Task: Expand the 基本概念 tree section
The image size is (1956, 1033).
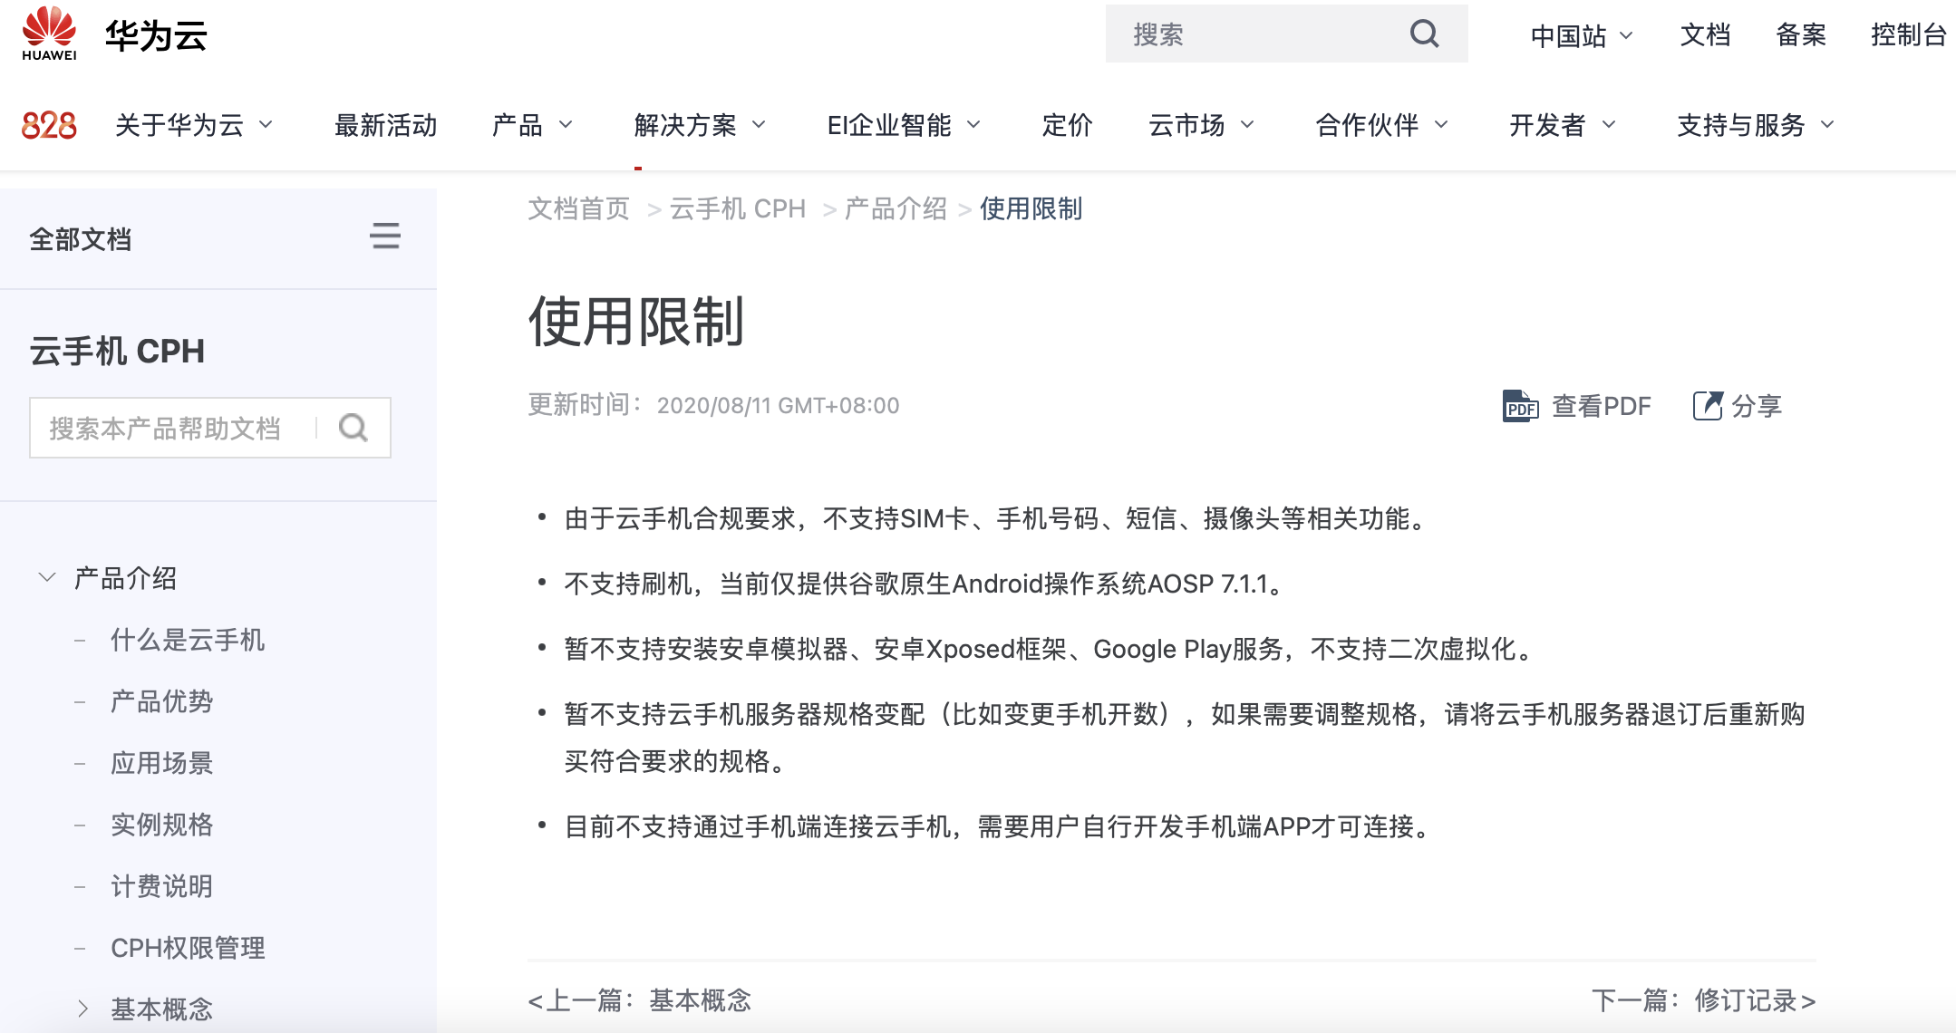Action: (82, 1009)
